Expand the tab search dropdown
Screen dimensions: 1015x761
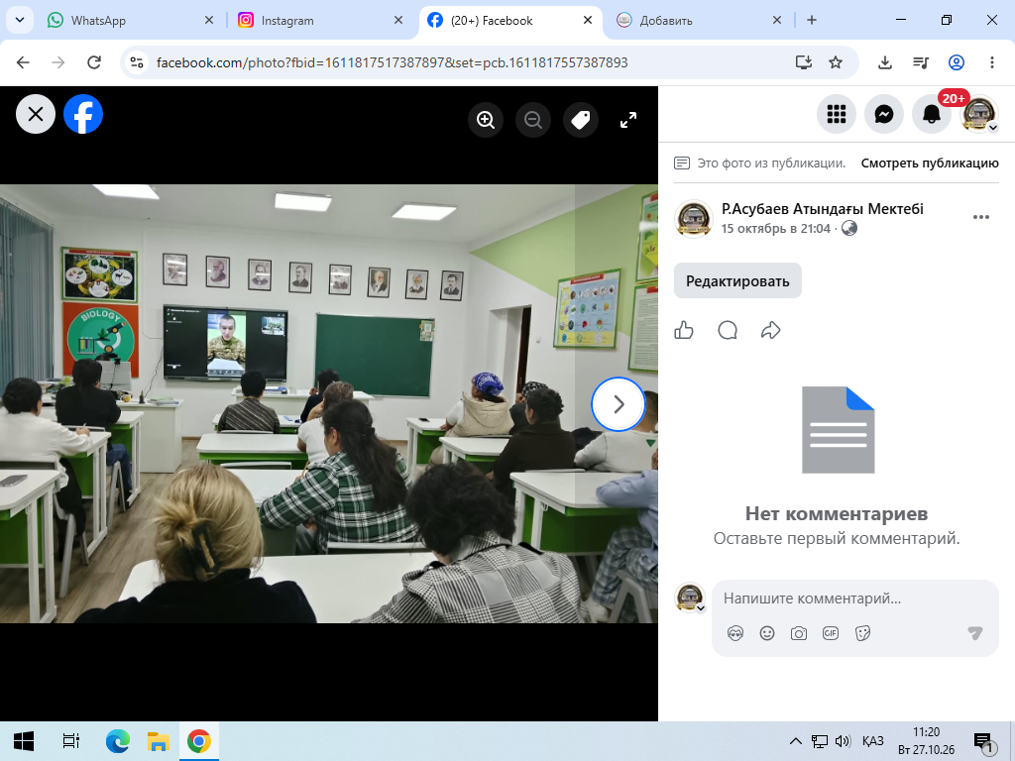coord(20,20)
